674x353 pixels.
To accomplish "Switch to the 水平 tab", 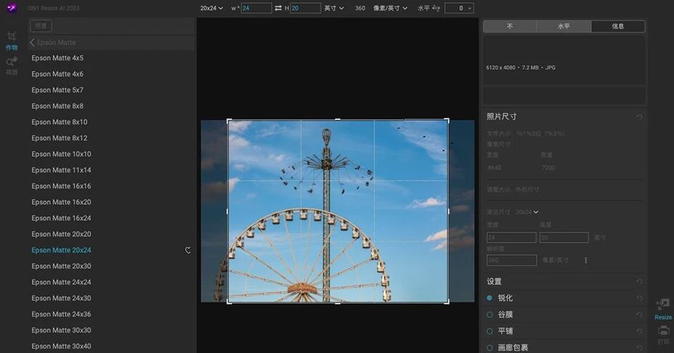I will coord(563,26).
